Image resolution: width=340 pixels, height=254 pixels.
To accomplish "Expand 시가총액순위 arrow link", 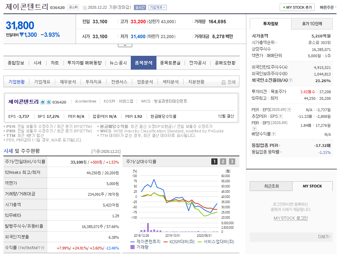I will (x=276, y=42).
